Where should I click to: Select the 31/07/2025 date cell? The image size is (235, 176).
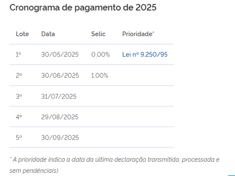point(59,96)
